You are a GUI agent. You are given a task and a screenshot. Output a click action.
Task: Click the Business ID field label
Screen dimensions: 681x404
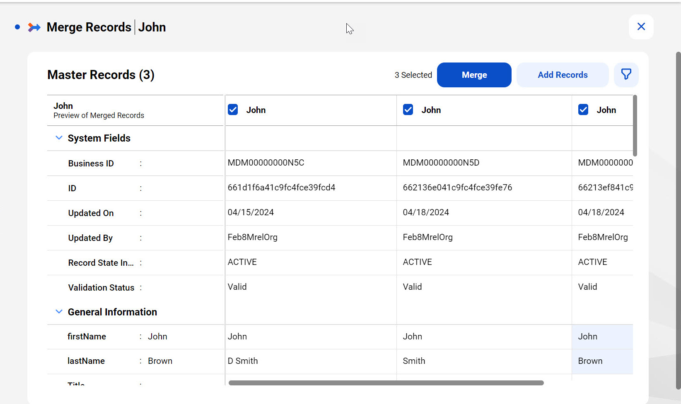pos(91,164)
